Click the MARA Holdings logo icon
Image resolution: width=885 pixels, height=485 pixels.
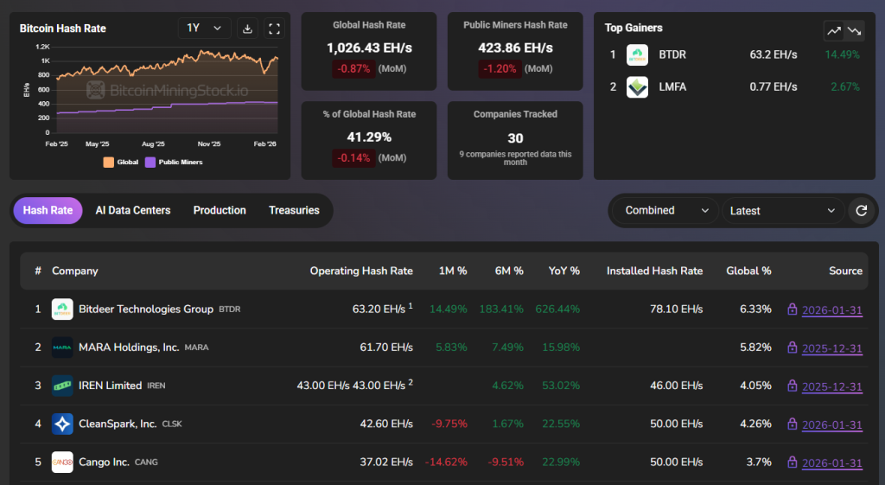[62, 348]
